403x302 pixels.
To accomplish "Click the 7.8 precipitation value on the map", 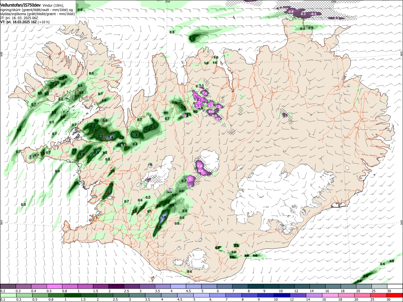I will [163, 217].
